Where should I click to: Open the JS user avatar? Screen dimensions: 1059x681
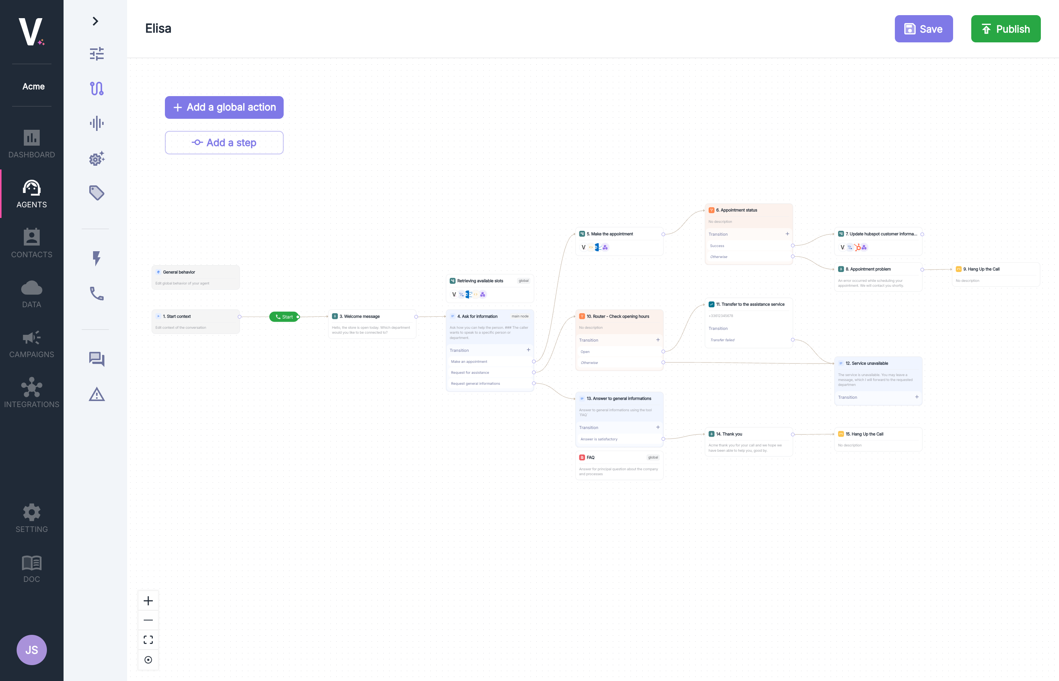[31, 650]
